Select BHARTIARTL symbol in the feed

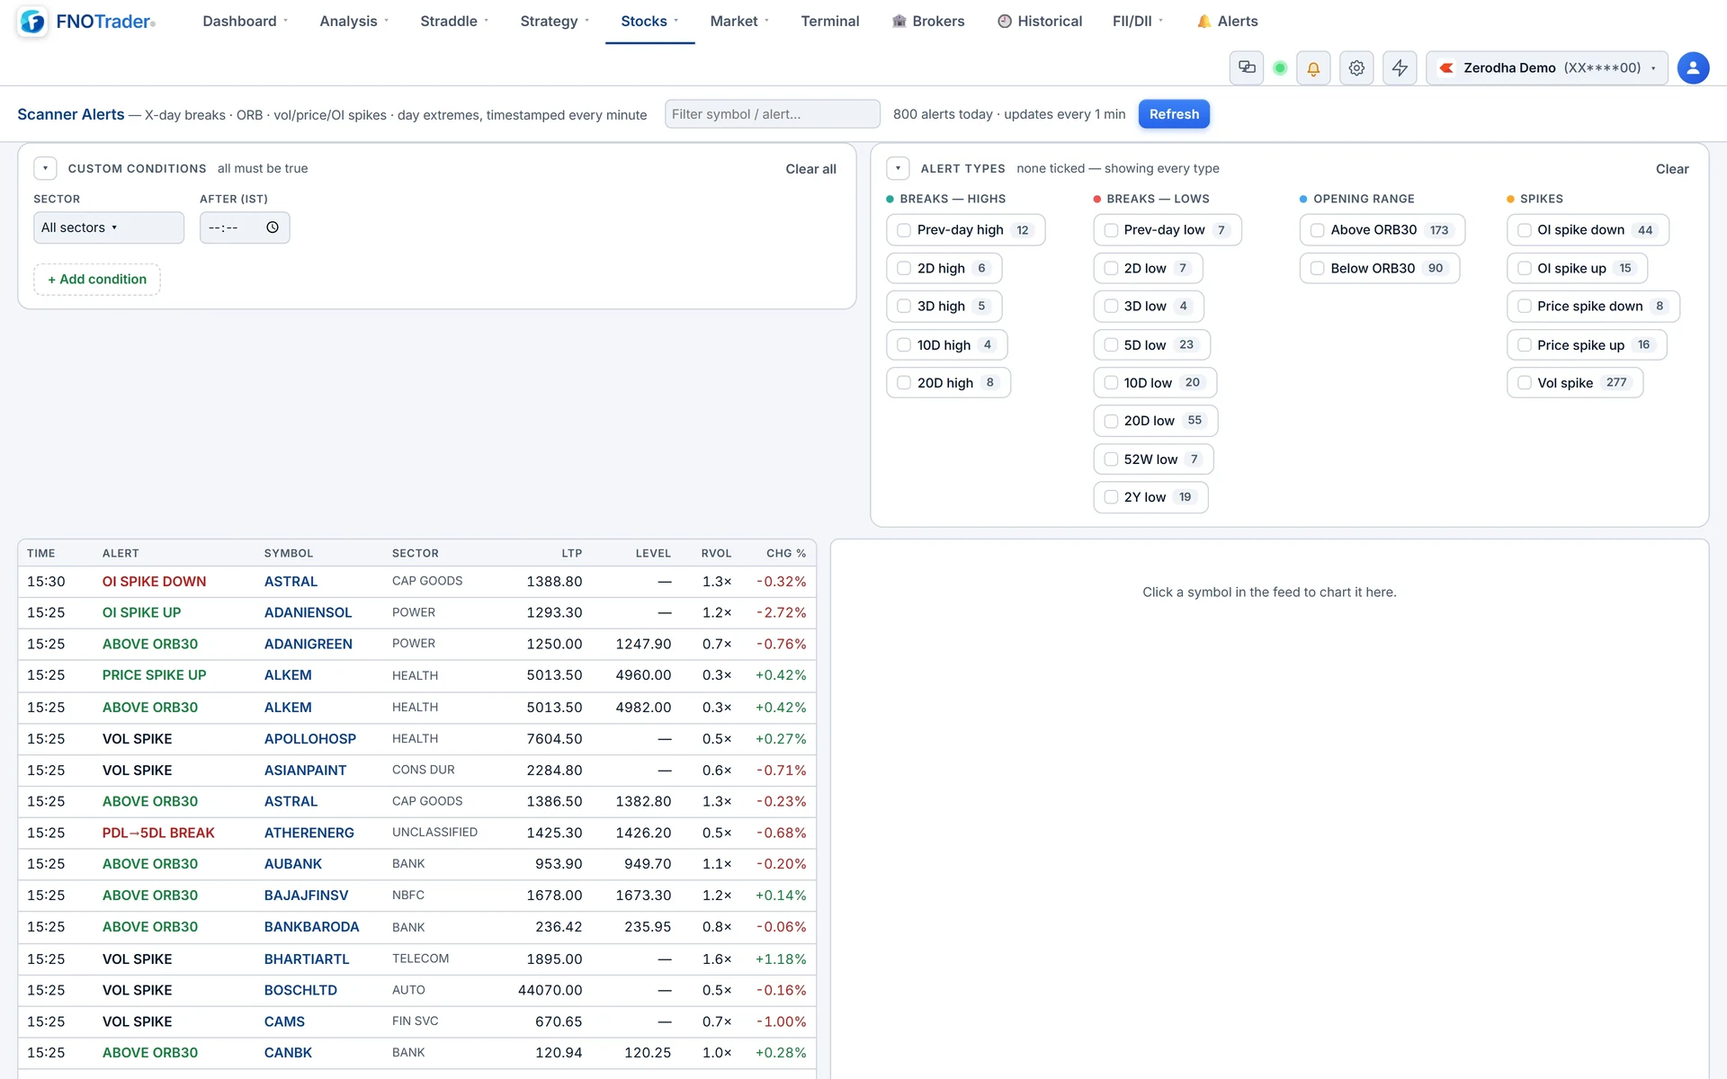(x=307, y=959)
